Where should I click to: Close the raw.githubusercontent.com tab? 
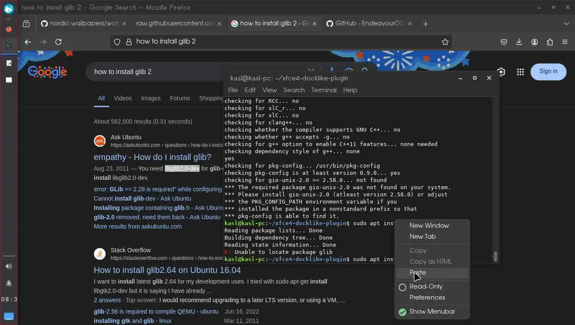pos(219,24)
